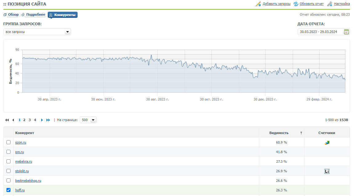The width and height of the screenshot is (354, 196).
Task: Click LiveInternet counter icon for stolplit.ru
Action: pos(327,171)
